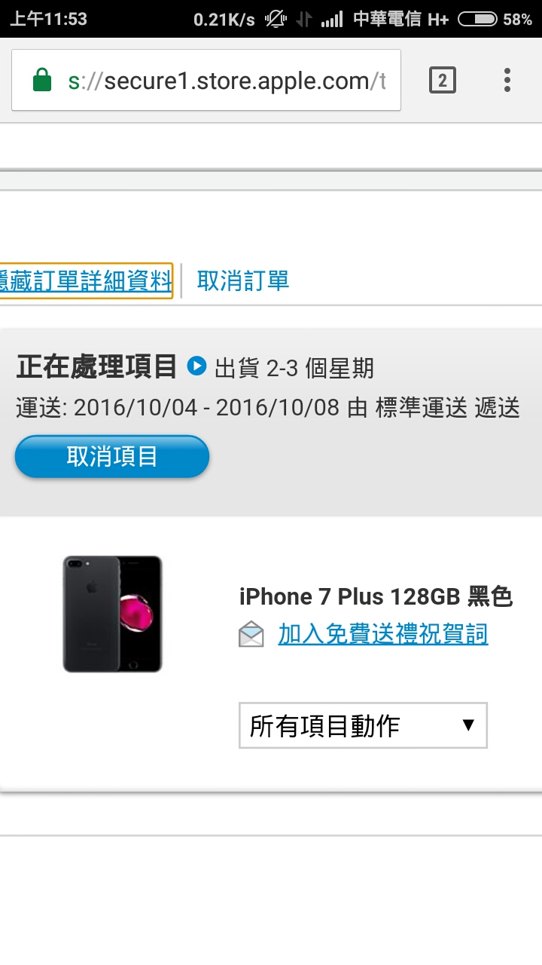Tap the green secure padlock icon
The height and width of the screenshot is (965, 542).
click(42, 80)
